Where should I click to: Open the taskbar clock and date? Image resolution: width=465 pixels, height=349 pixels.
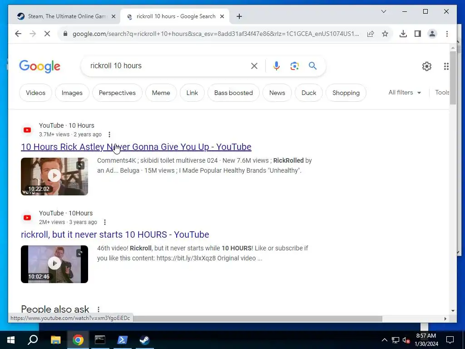coord(426,340)
